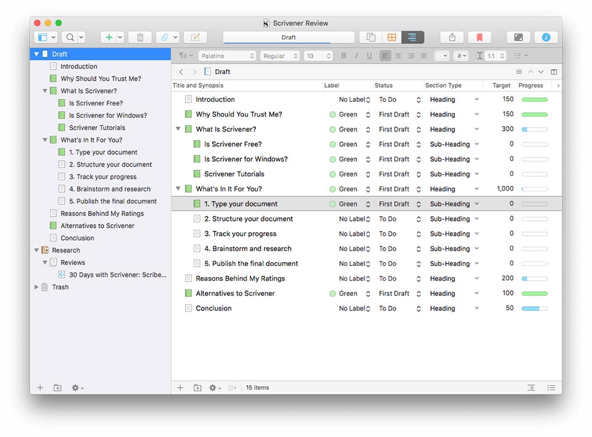Screen dimensions: 592x437
Task: Toggle underline formatting
Action: coord(368,56)
